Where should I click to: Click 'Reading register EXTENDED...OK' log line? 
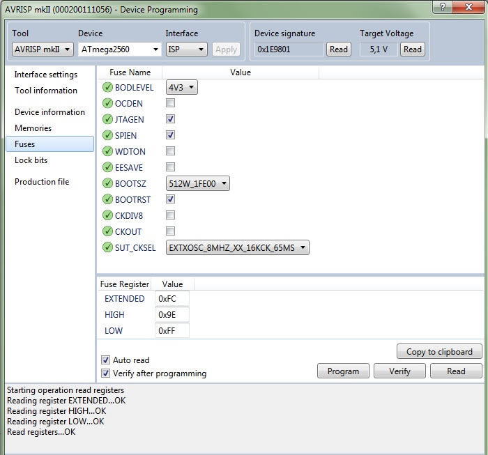pos(66,400)
